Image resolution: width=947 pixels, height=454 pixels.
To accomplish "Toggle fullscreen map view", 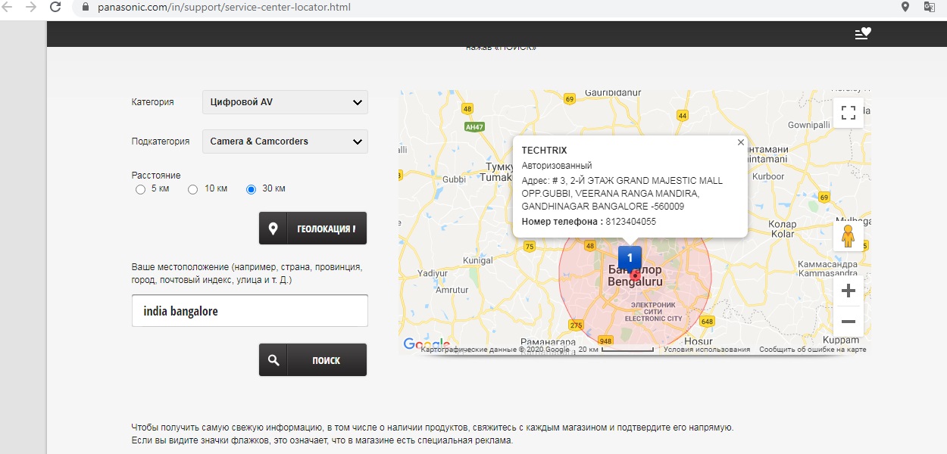I will pyautogui.click(x=849, y=113).
